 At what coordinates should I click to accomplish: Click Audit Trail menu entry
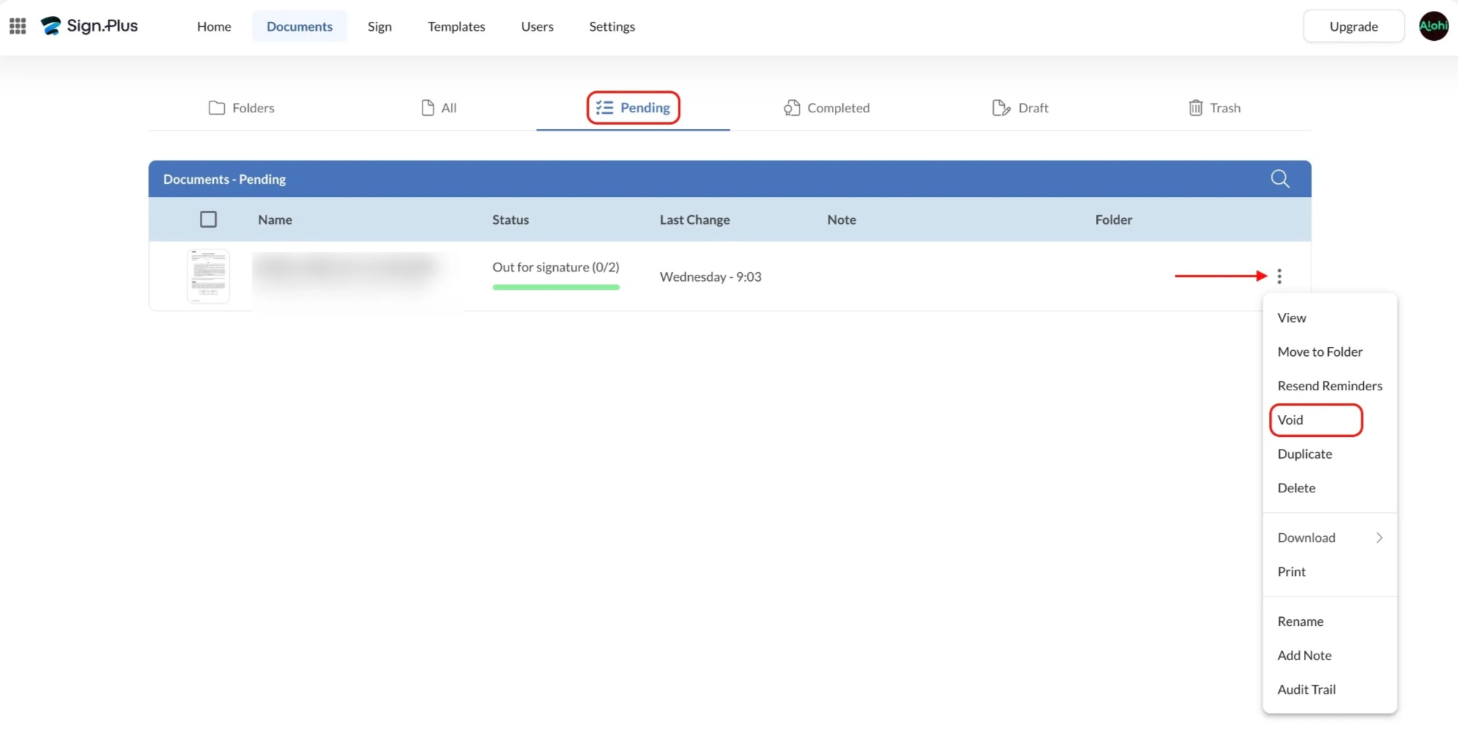[1306, 689]
